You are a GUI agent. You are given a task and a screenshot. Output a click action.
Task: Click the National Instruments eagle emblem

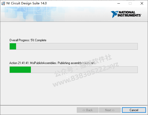tap(114, 14)
